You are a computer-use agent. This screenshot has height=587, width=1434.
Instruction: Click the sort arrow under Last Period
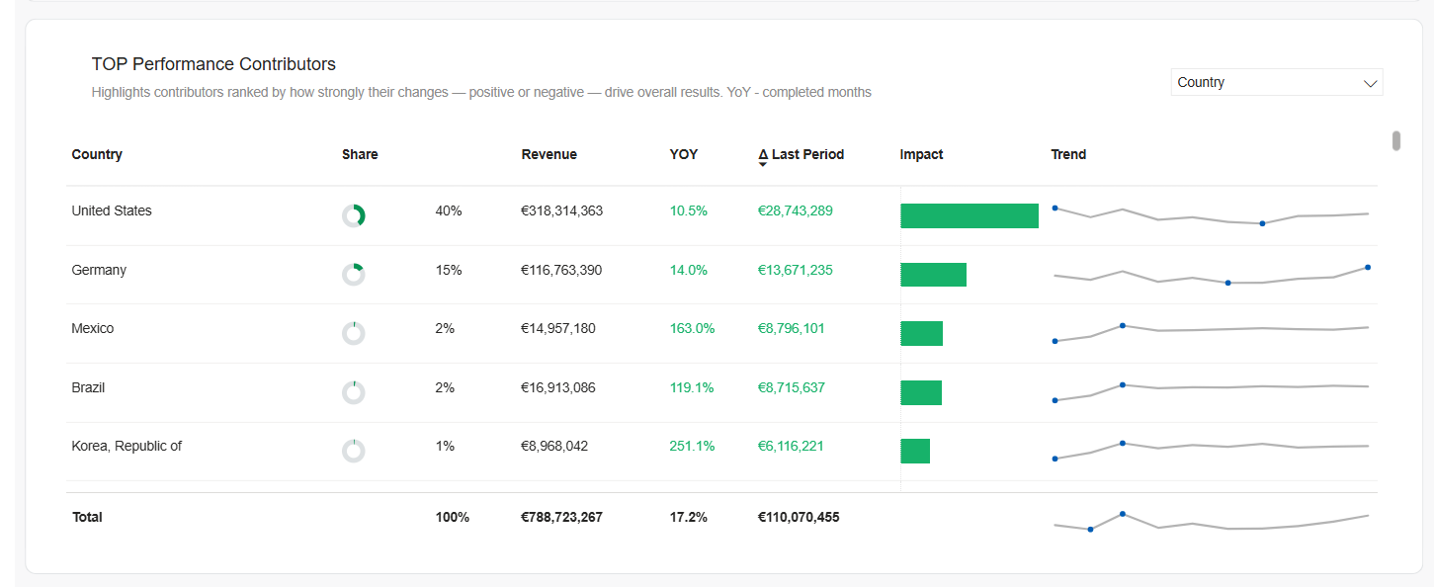point(763,165)
